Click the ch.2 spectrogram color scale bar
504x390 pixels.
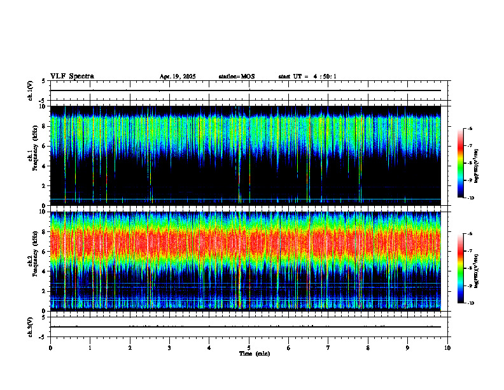point(460,268)
